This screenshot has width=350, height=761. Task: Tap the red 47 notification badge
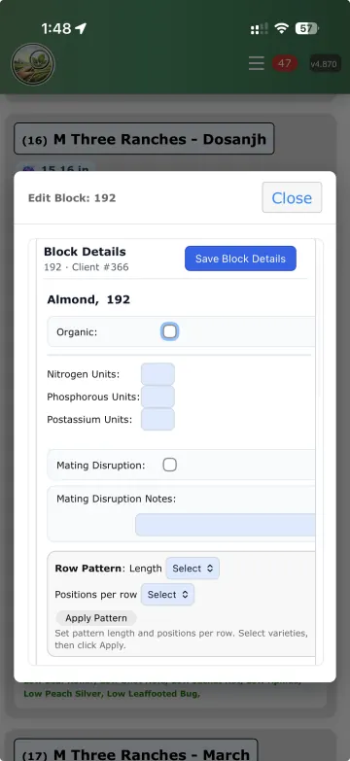(x=285, y=63)
